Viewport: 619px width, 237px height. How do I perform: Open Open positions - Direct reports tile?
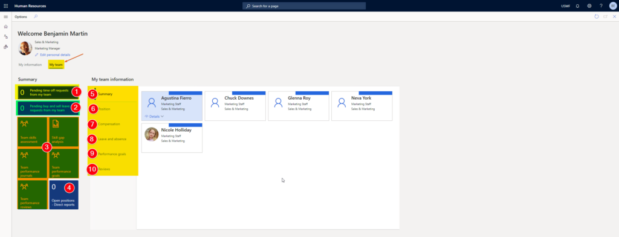coord(63,194)
